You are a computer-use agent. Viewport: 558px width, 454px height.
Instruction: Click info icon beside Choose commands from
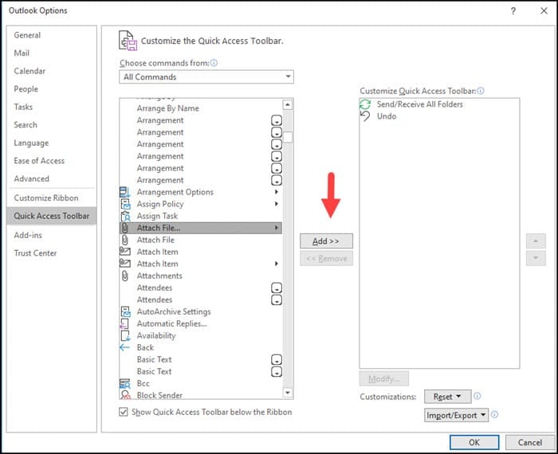[214, 63]
